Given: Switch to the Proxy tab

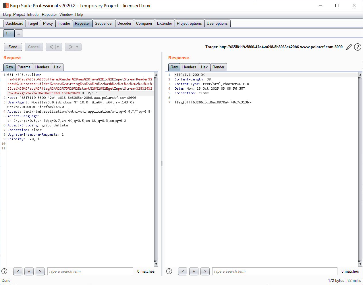Looking at the screenshot, I should tap(48, 24).
